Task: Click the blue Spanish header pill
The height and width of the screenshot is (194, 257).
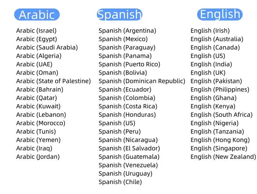Action: click(x=119, y=15)
